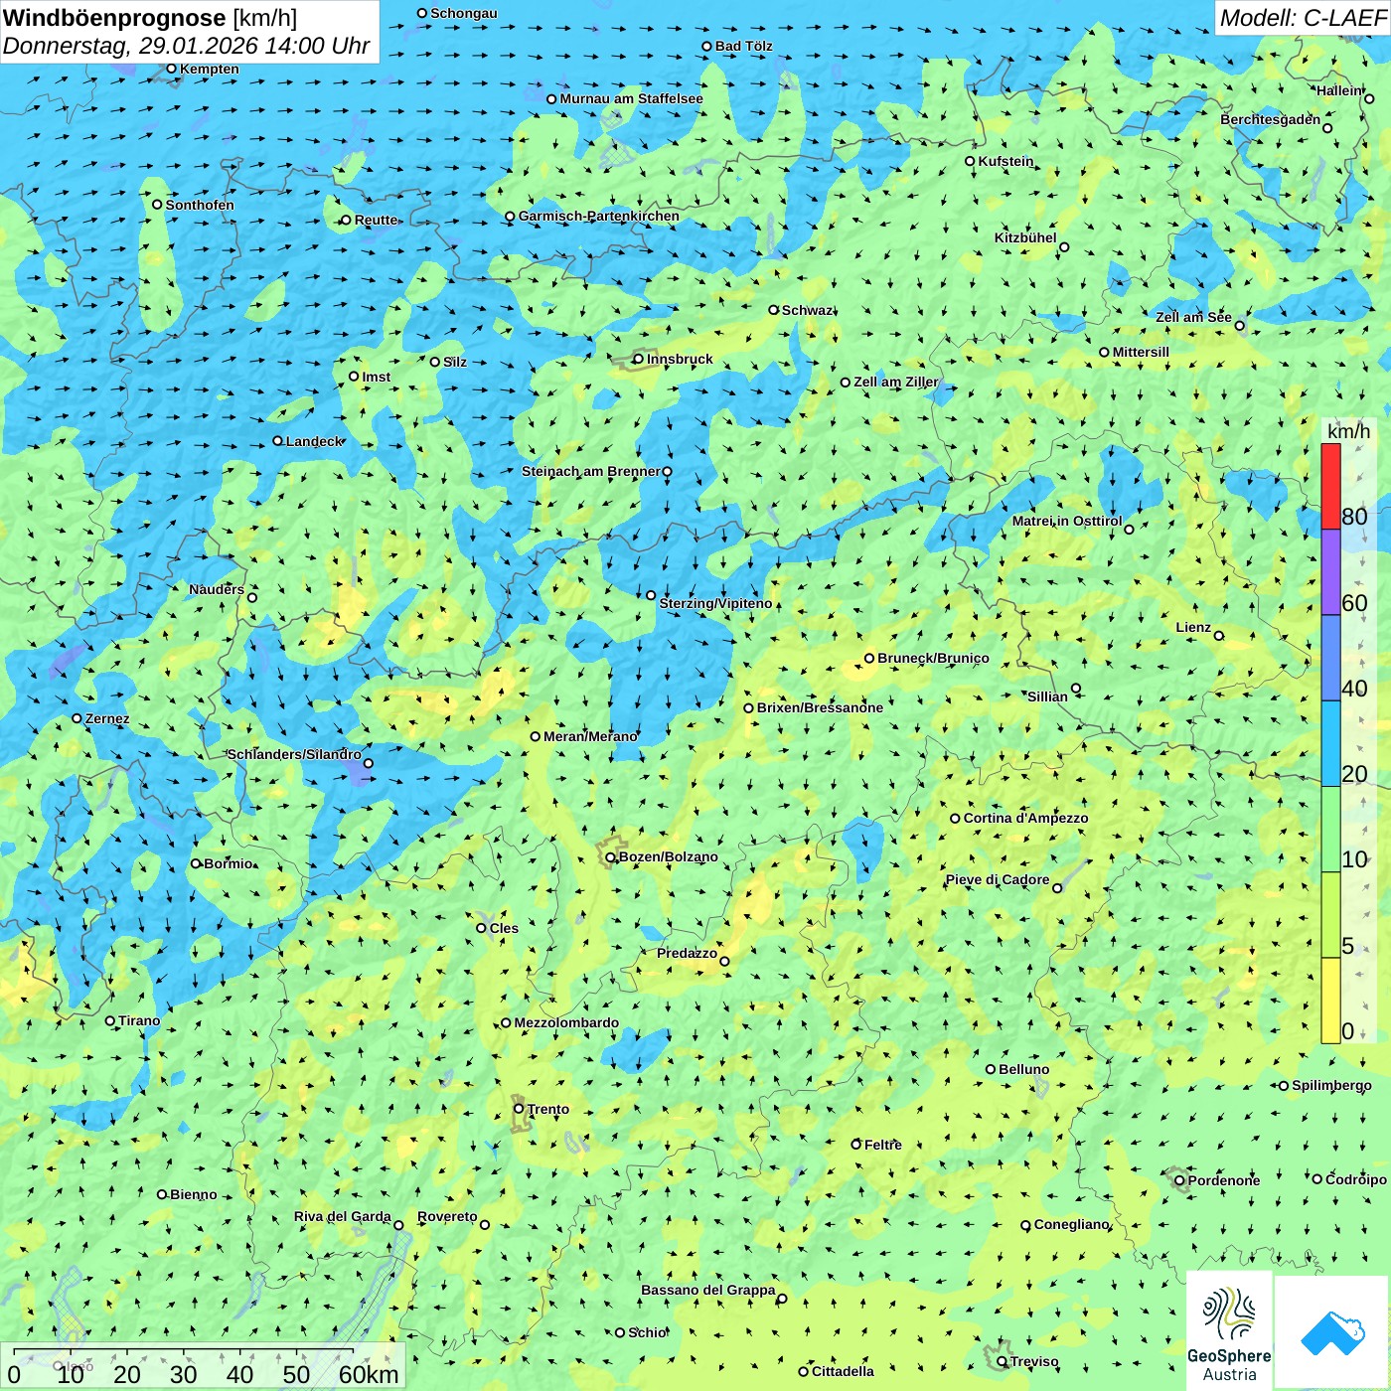Click the Schongau town label

point(463,13)
